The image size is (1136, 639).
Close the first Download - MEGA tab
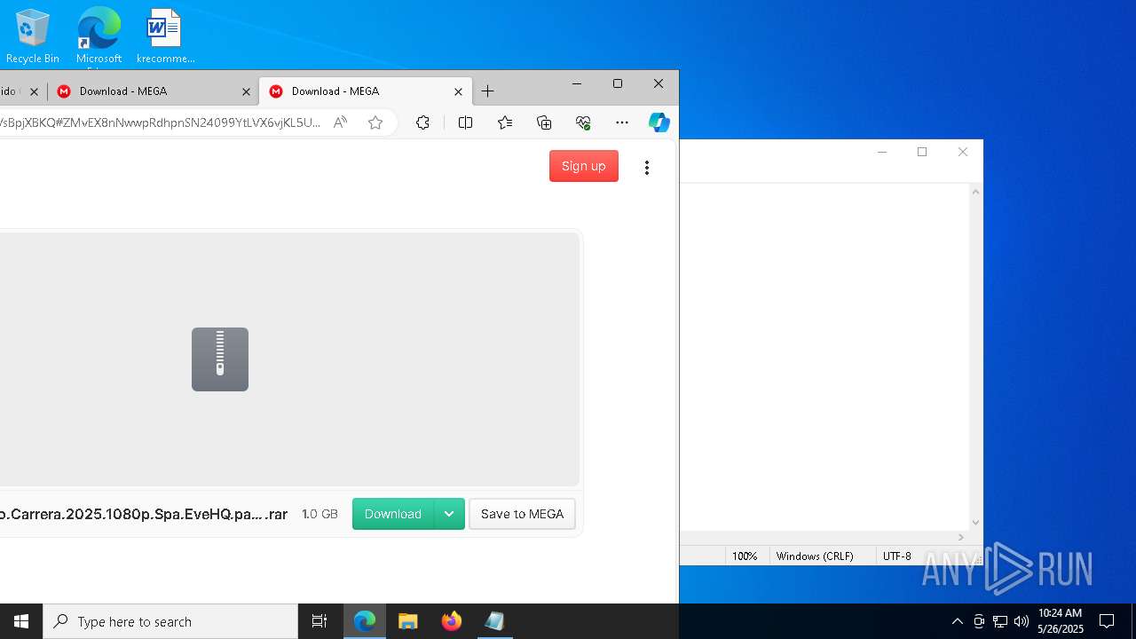[x=247, y=91]
